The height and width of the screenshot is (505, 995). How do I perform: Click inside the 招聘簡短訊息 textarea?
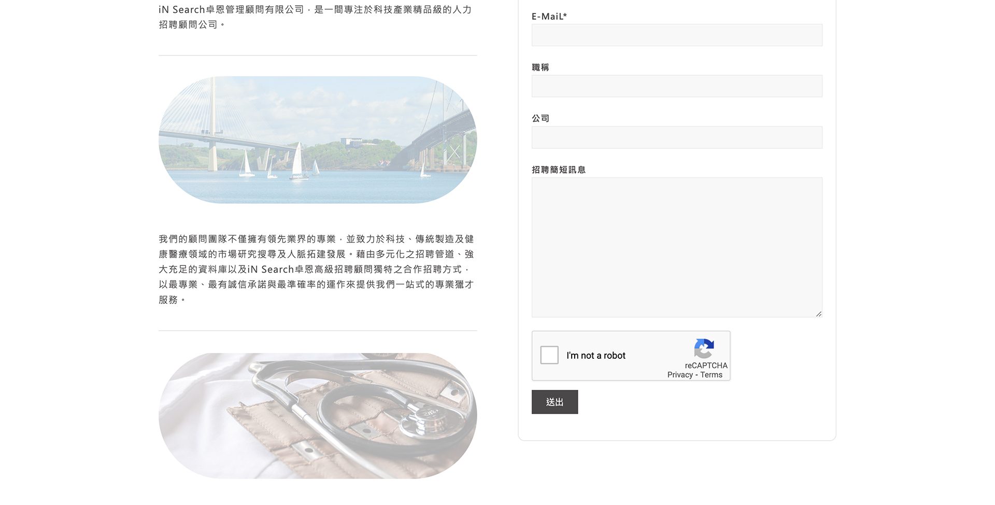click(677, 247)
